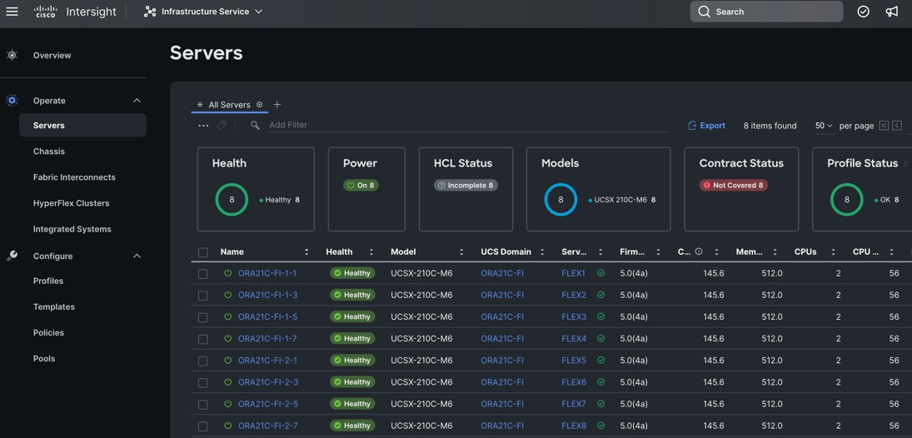Click power icon of ORA21C-FI-2-3
Image resolution: width=912 pixels, height=438 pixels.
228,382
